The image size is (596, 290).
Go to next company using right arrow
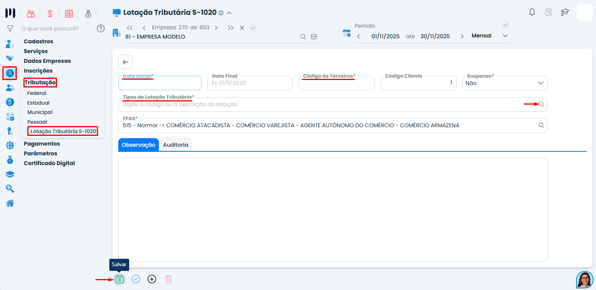coord(216,28)
